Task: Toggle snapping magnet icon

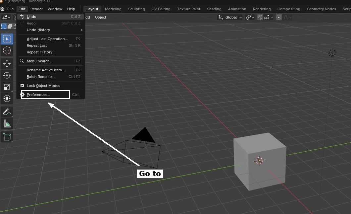Action: tap(260, 17)
